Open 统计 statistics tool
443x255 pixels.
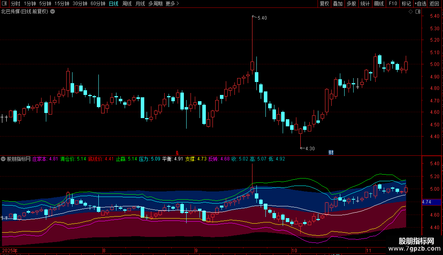tap(365, 4)
